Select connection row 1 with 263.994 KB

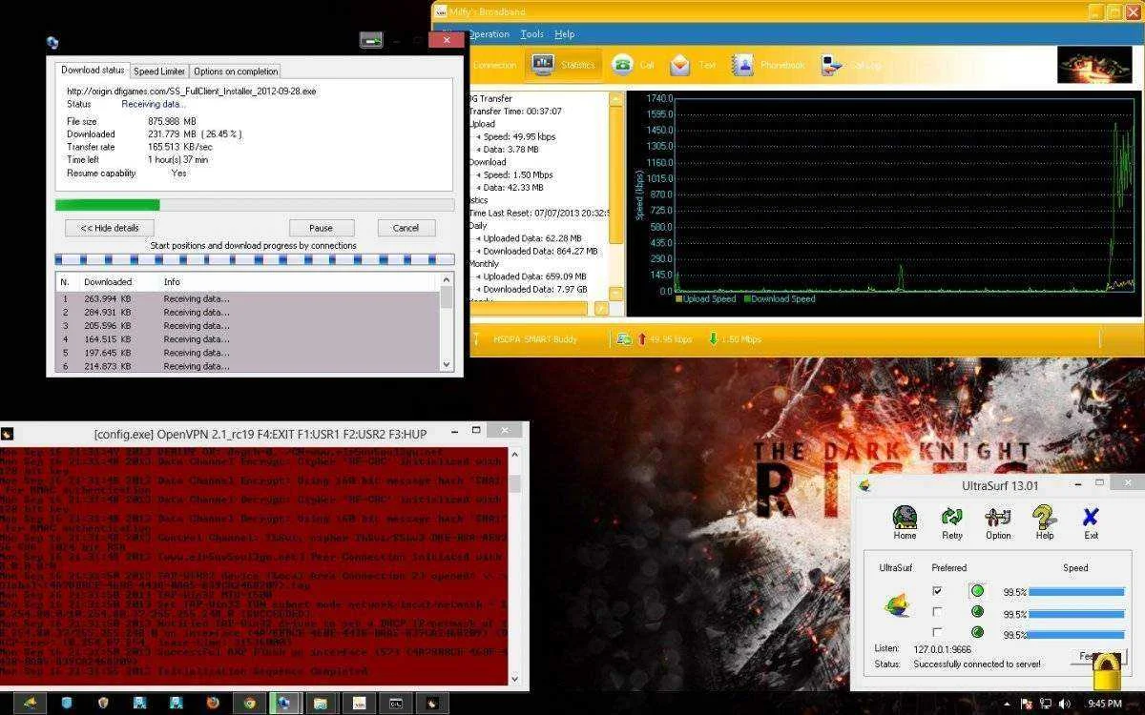point(248,298)
